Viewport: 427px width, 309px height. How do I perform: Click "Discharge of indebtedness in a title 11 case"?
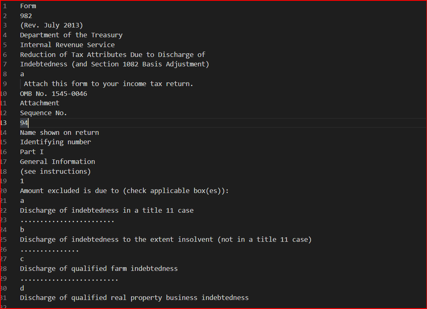coord(107,211)
